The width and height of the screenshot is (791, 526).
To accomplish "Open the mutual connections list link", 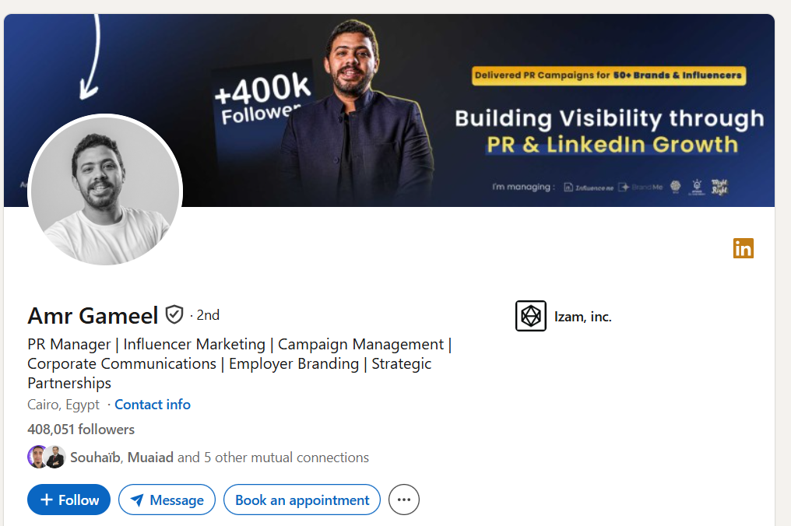I will click(x=220, y=458).
